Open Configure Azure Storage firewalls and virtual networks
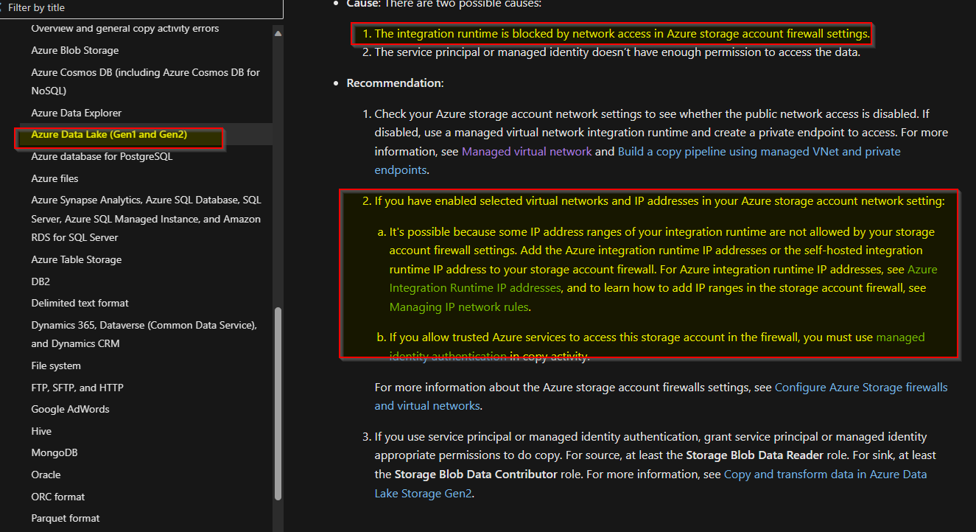Viewport: 976px width, 532px height. [x=661, y=396]
